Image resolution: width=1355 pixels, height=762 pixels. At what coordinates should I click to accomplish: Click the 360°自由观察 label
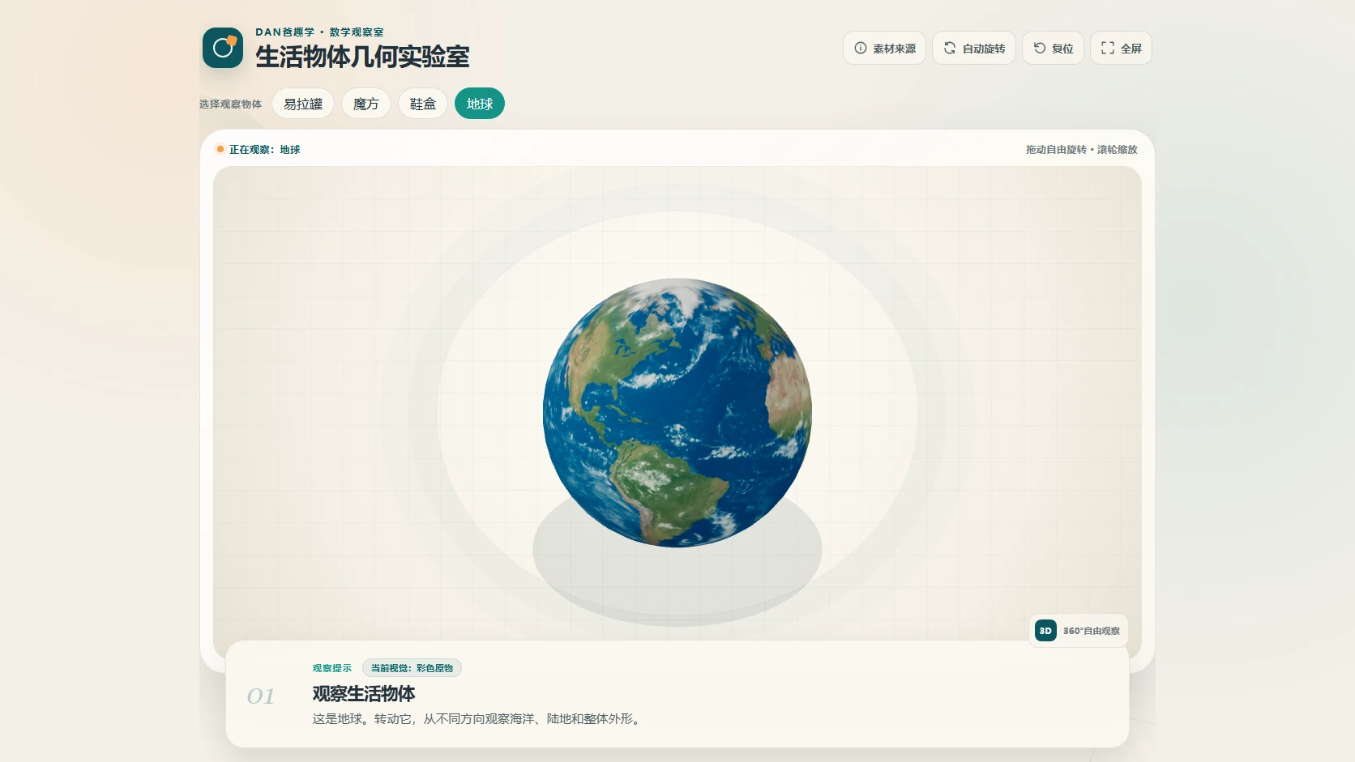pyautogui.click(x=1092, y=631)
